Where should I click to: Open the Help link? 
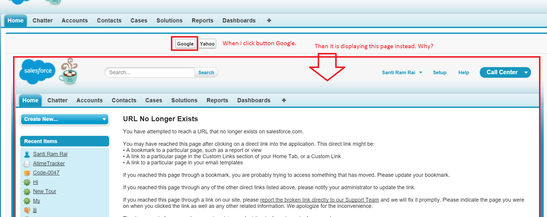[x=464, y=72]
